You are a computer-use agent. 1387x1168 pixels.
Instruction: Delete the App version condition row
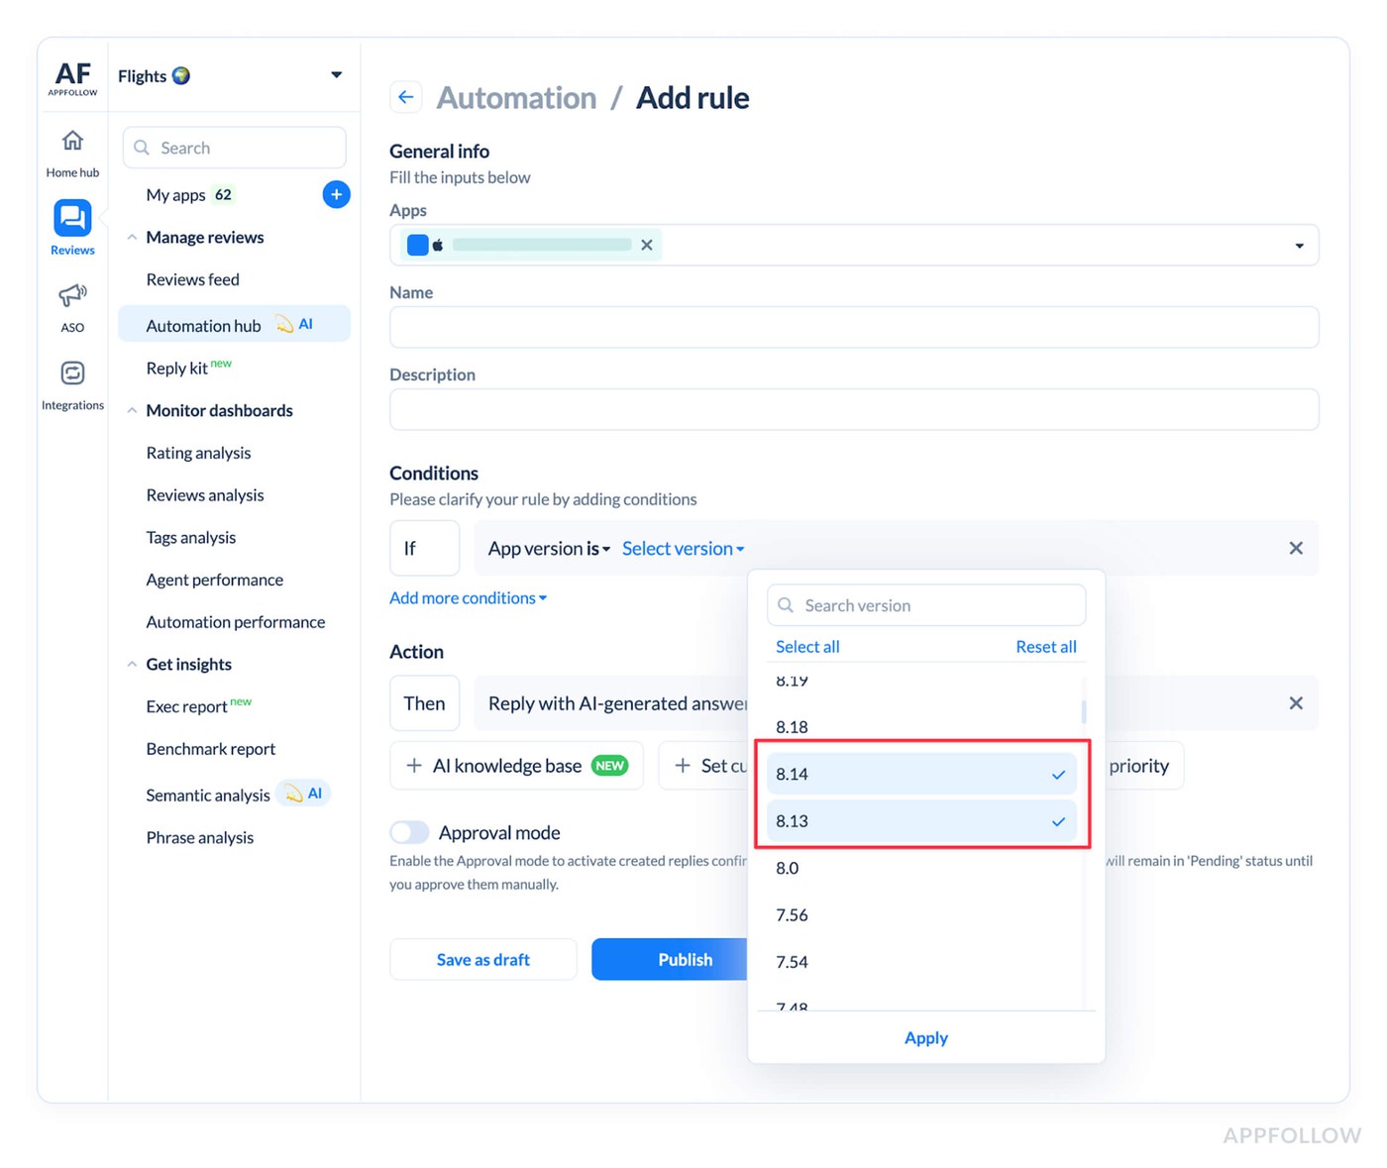(1295, 548)
